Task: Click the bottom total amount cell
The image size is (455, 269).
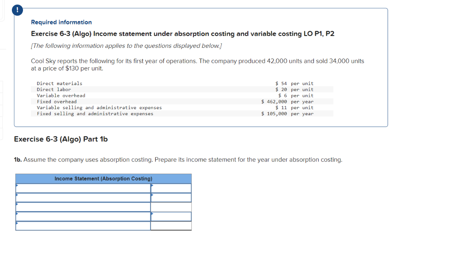Action: (x=171, y=226)
